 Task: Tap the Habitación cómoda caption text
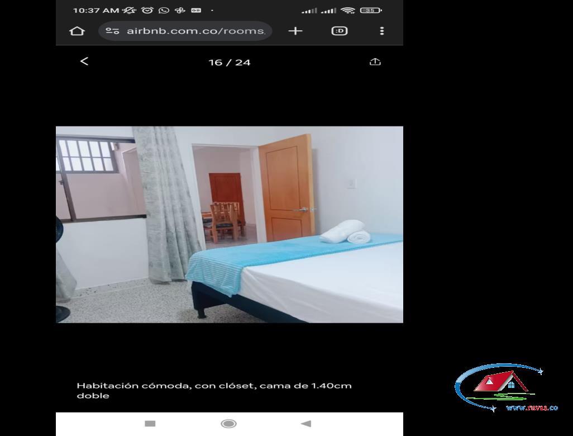(214, 390)
